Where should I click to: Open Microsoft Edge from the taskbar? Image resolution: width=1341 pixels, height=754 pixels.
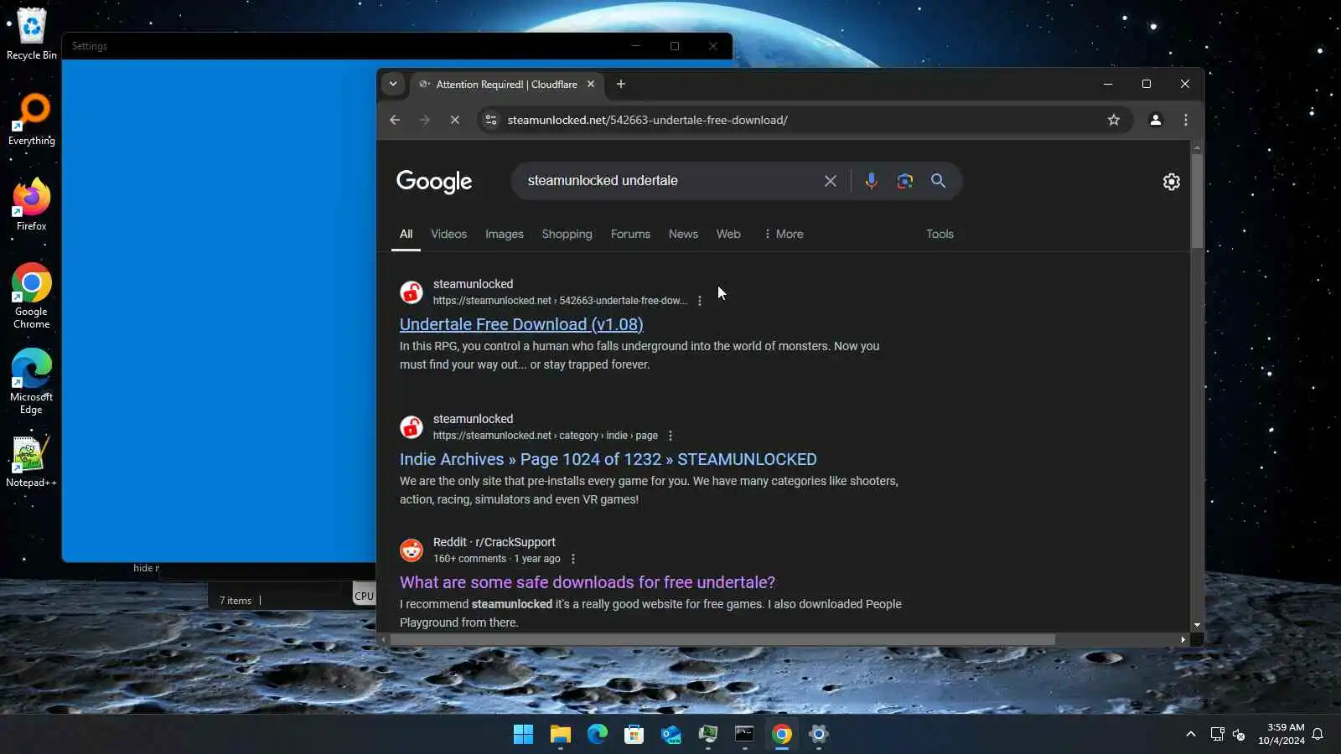pos(598,735)
